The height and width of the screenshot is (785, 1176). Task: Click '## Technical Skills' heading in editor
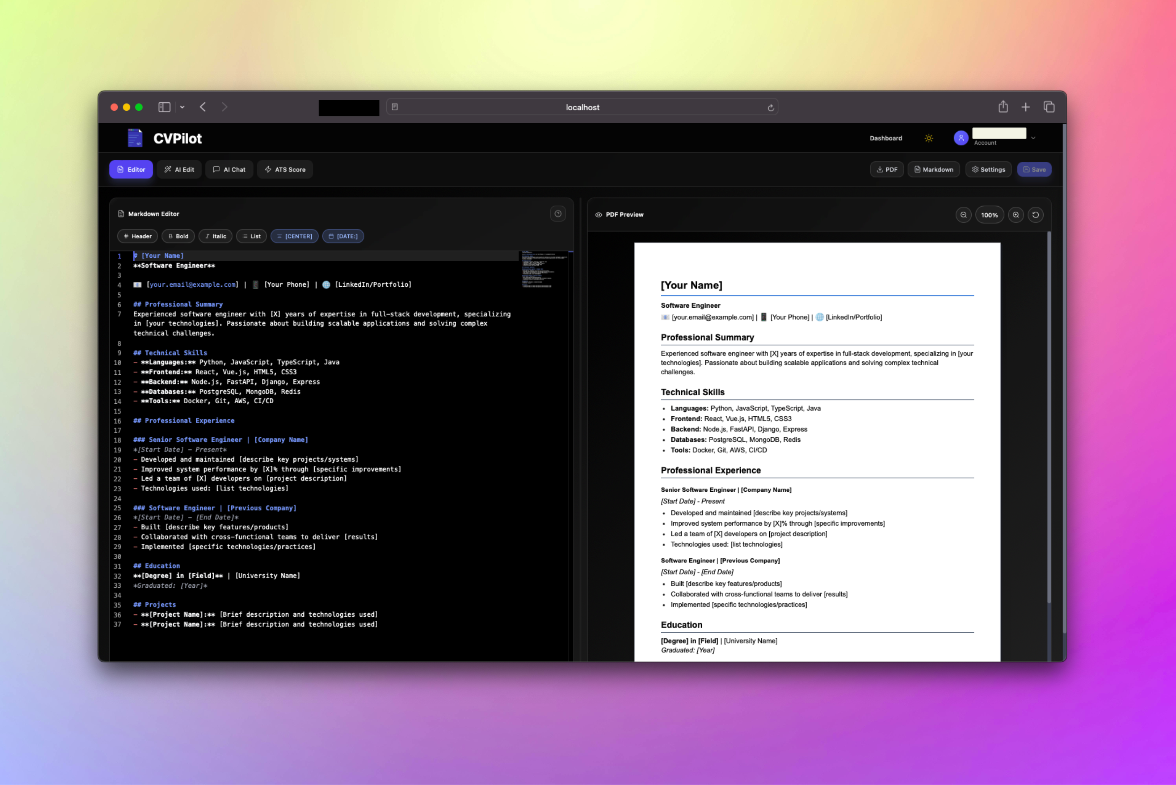coord(170,353)
